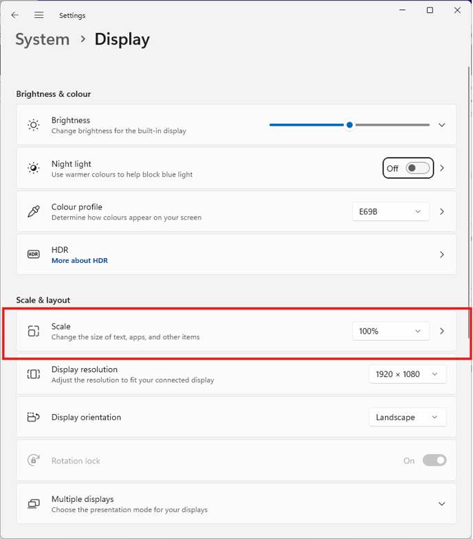Open the hamburger navigation menu
473x539 pixels.
tap(39, 15)
